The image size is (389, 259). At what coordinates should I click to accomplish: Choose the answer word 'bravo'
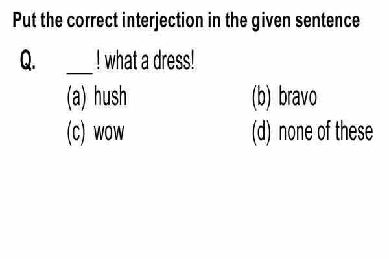pos(298,96)
